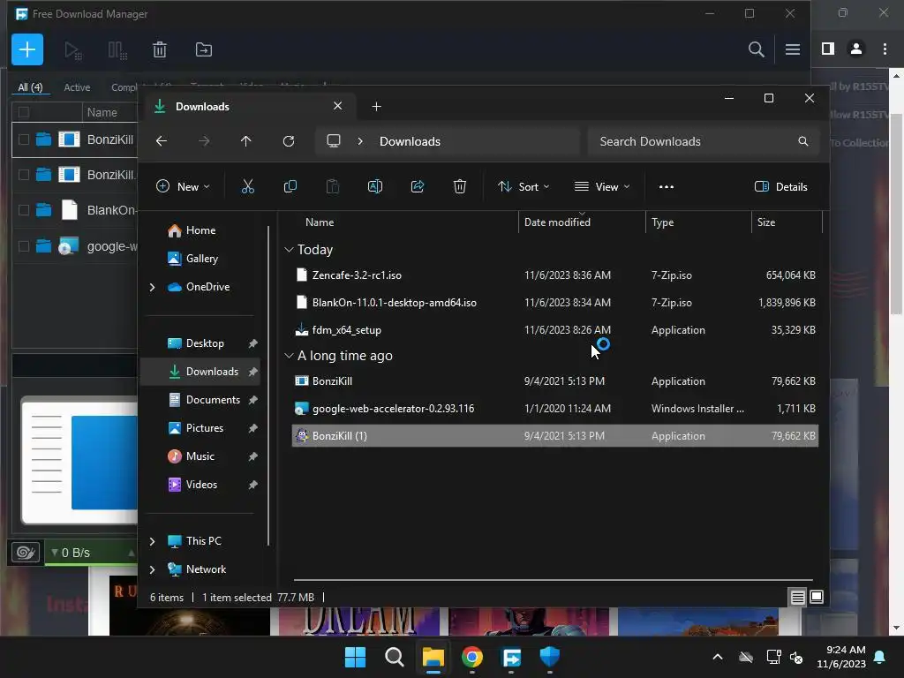Open the Sort dropdown
Viewport: 904px width, 678px height.
524,187
